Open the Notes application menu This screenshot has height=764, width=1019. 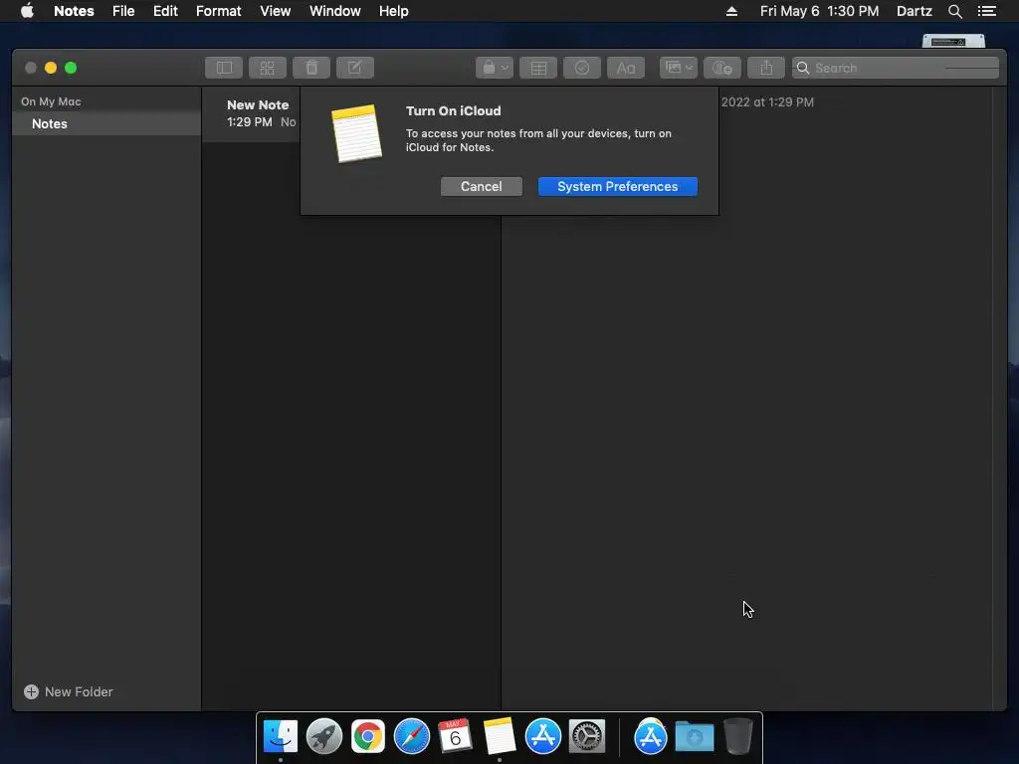coord(74,11)
